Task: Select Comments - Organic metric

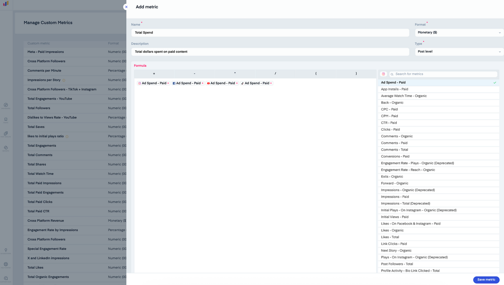Action: pyautogui.click(x=438, y=136)
